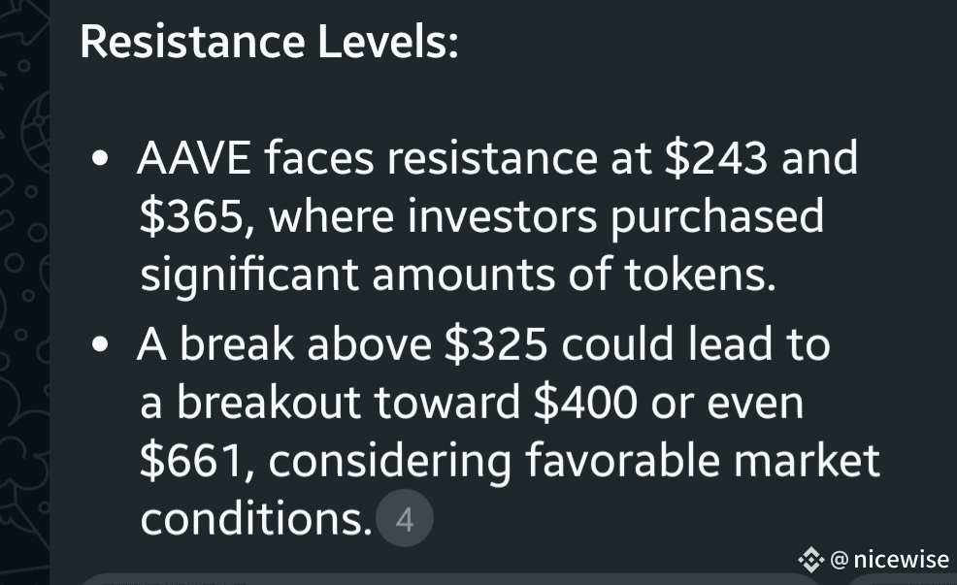The image size is (957, 585).
Task: Click the second bullet point marker
Action: (99, 344)
